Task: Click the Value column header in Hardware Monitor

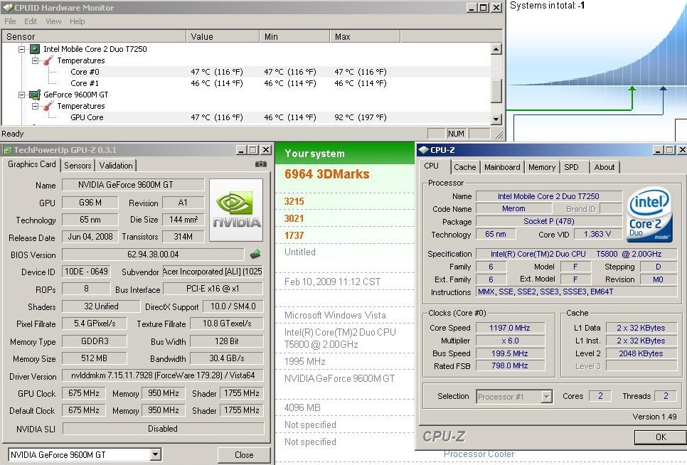Action: tap(223, 37)
